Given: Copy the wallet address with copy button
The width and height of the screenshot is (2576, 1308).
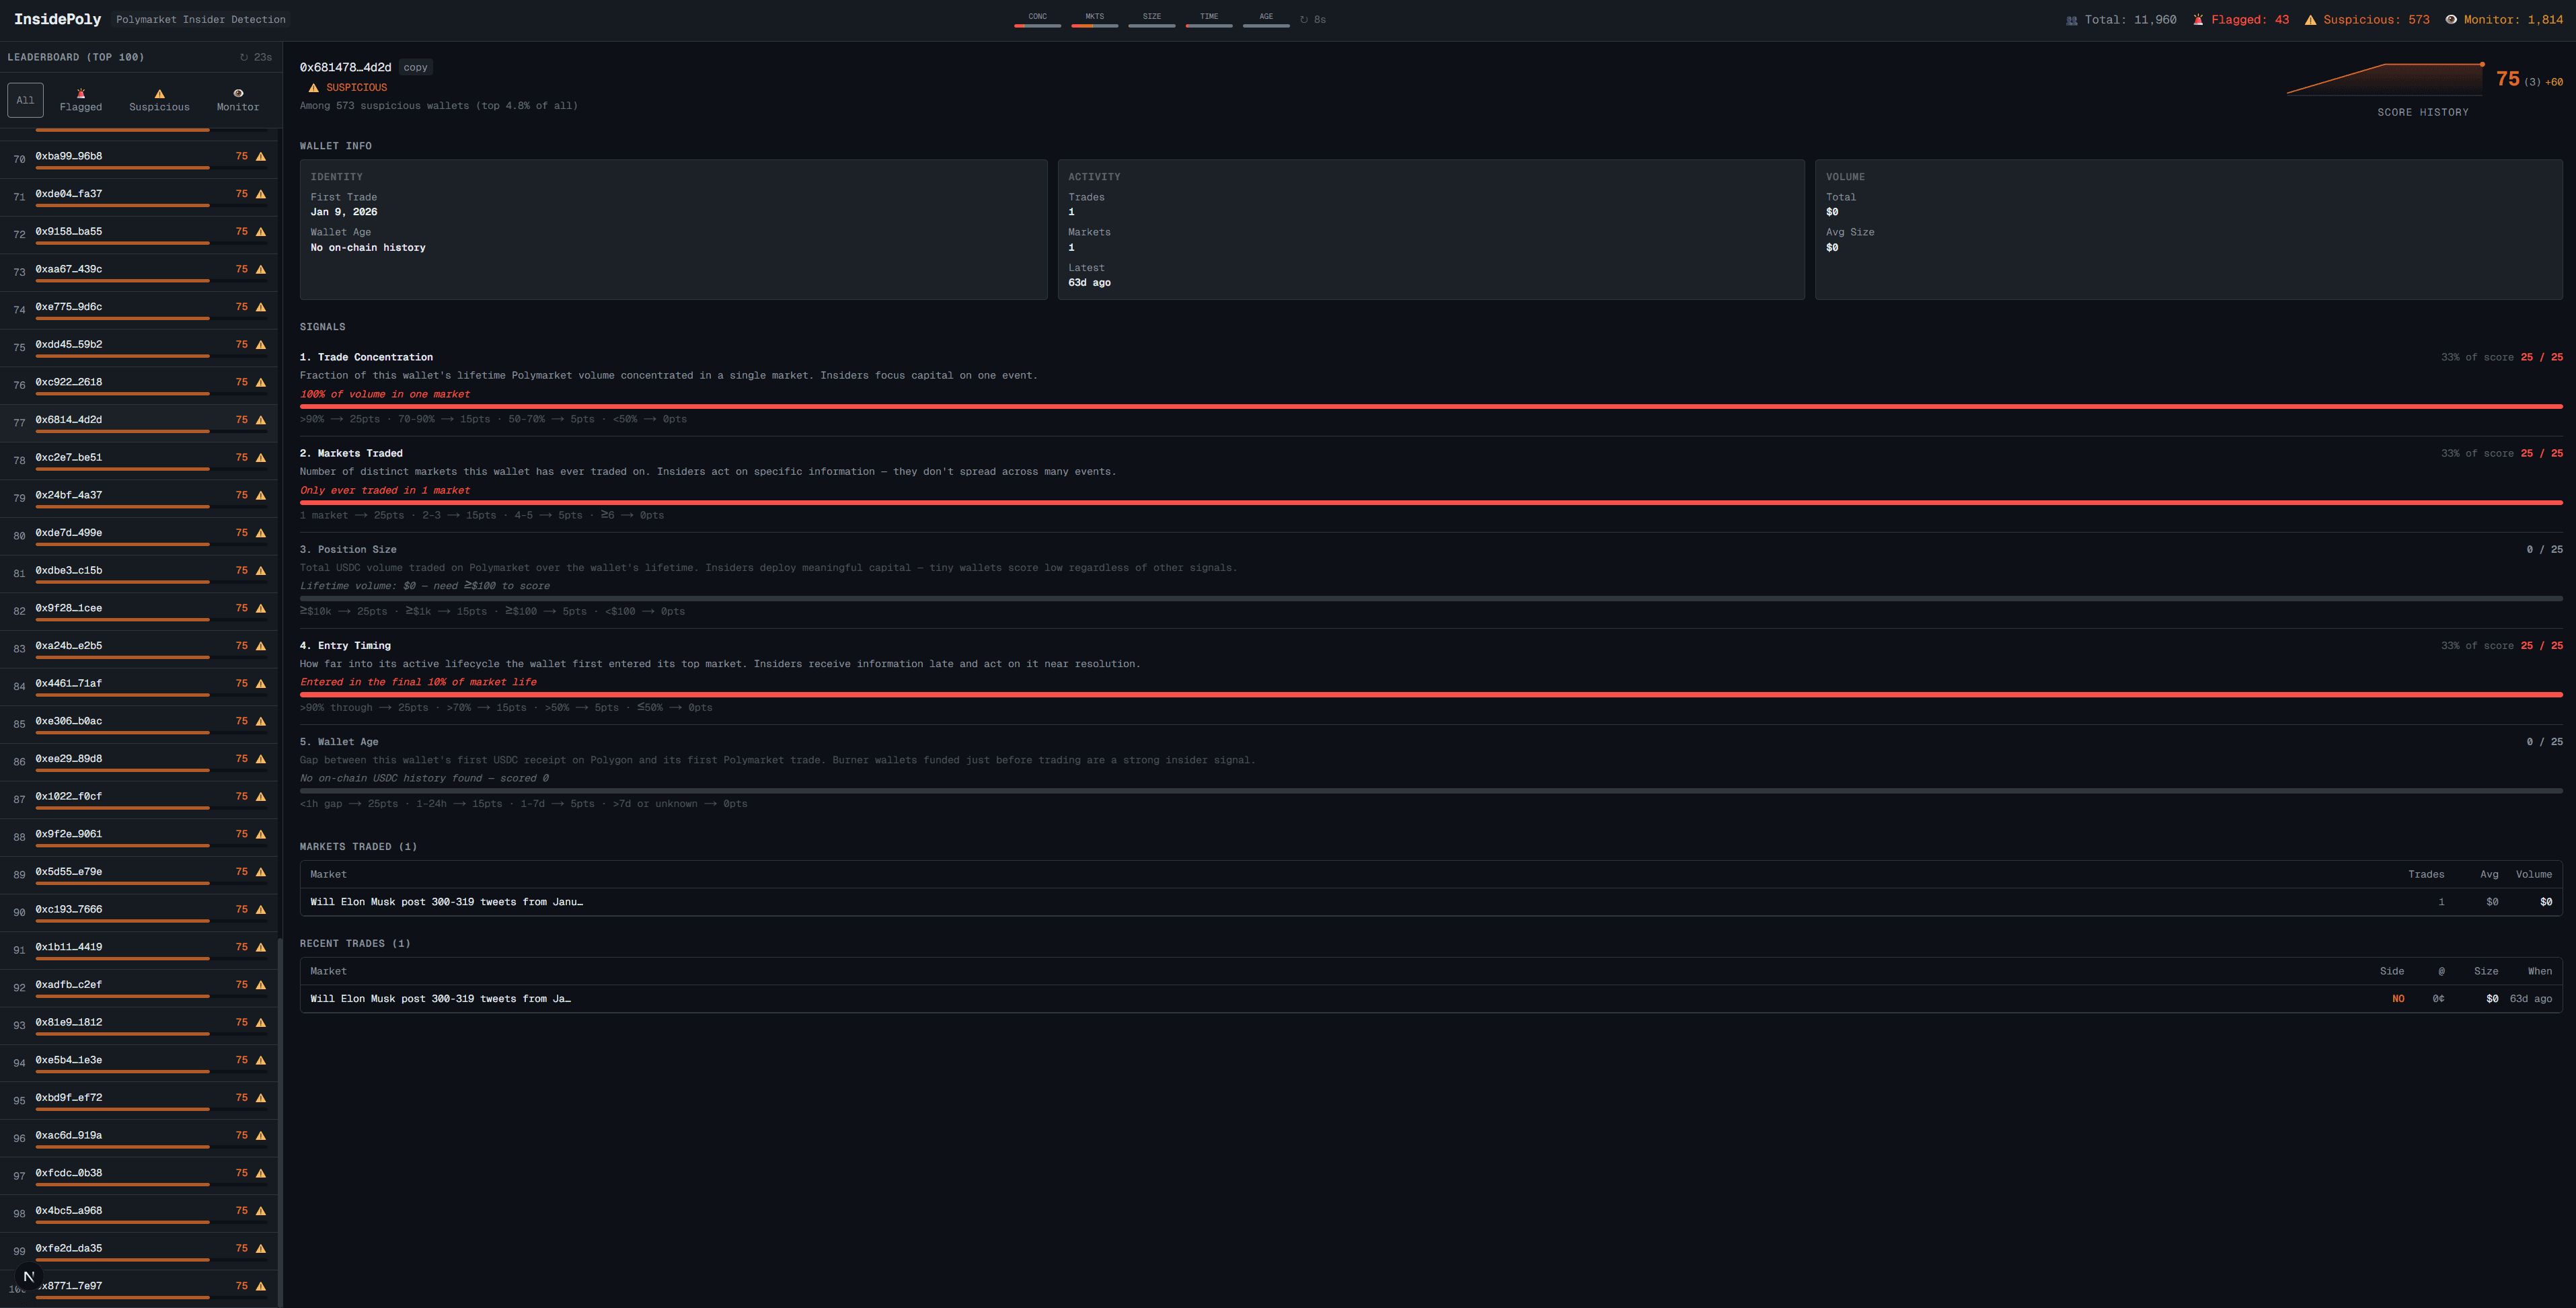Looking at the screenshot, I should (415, 68).
